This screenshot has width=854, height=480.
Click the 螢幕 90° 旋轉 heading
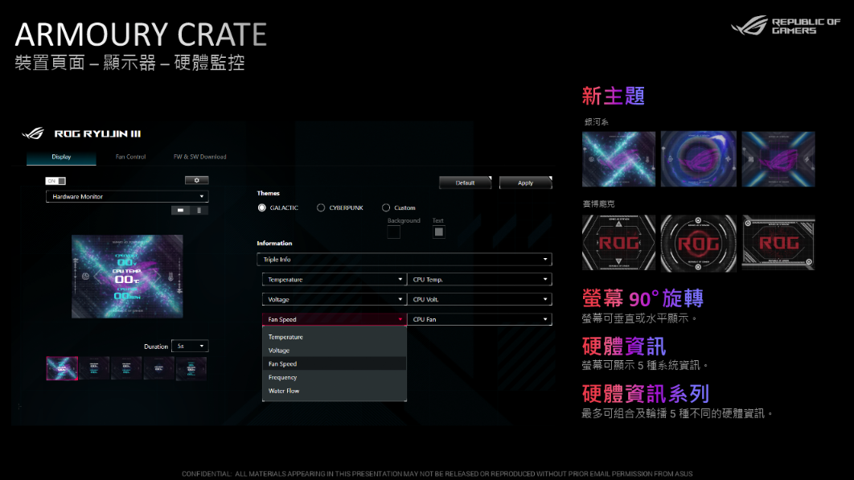pos(643,298)
